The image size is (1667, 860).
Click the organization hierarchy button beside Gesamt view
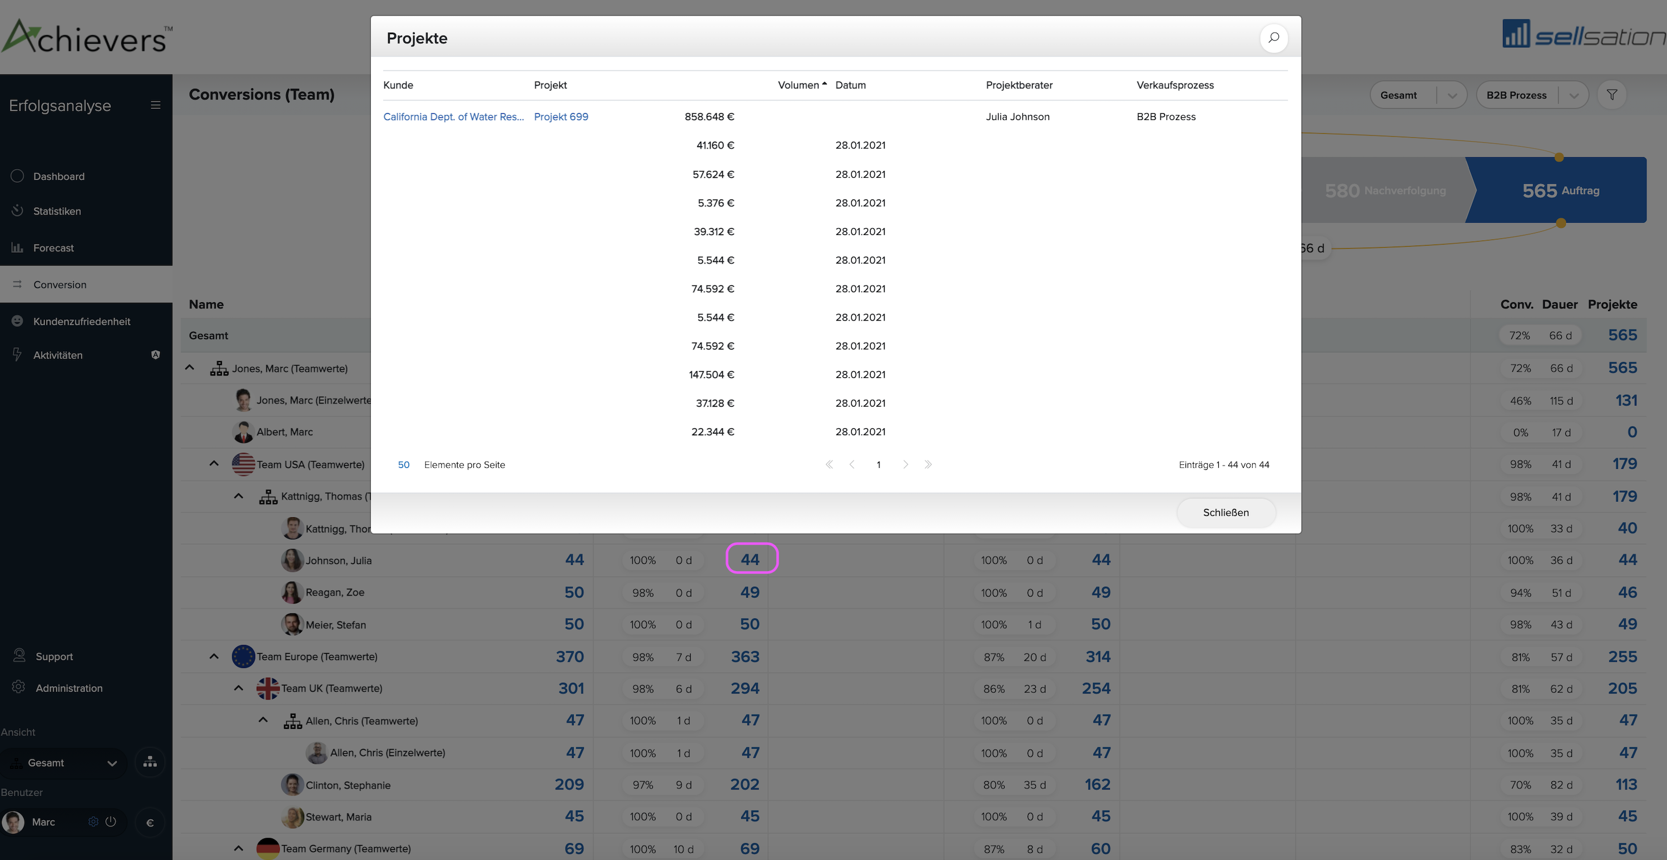pos(150,762)
